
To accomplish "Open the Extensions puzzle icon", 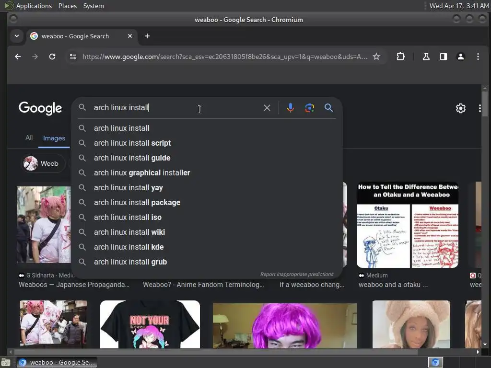I will point(400,57).
